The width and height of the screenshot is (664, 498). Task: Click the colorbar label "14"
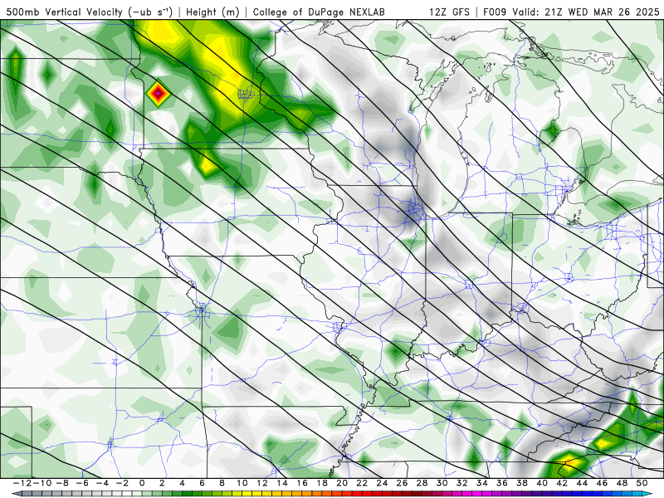(282, 483)
